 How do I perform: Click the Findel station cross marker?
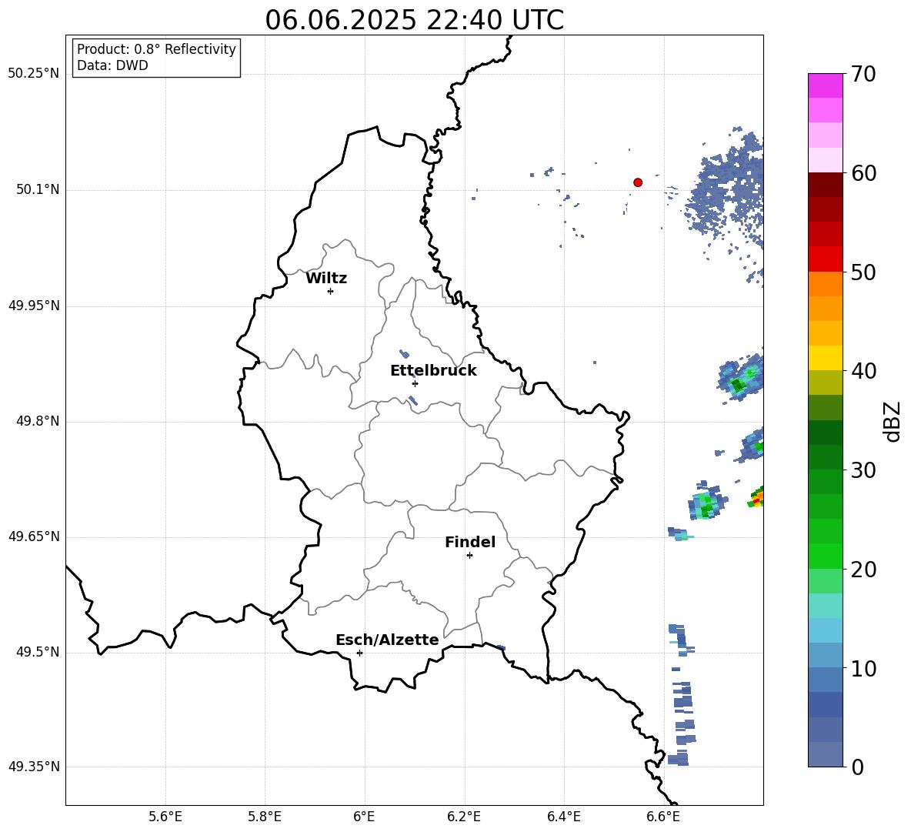click(469, 556)
